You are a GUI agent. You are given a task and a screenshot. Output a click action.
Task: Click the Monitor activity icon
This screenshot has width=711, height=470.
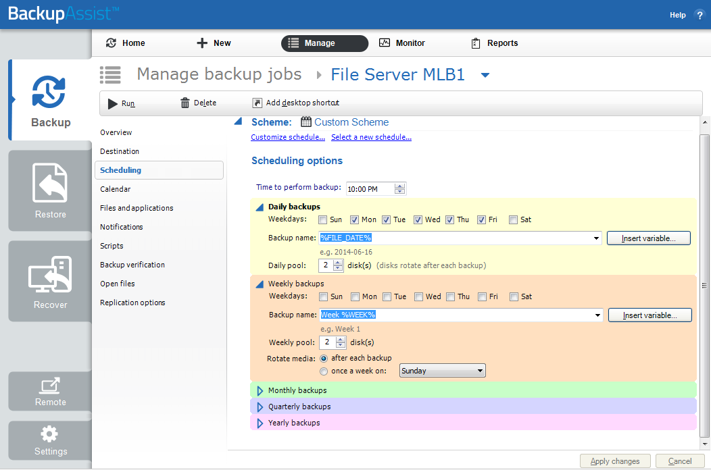tap(385, 43)
